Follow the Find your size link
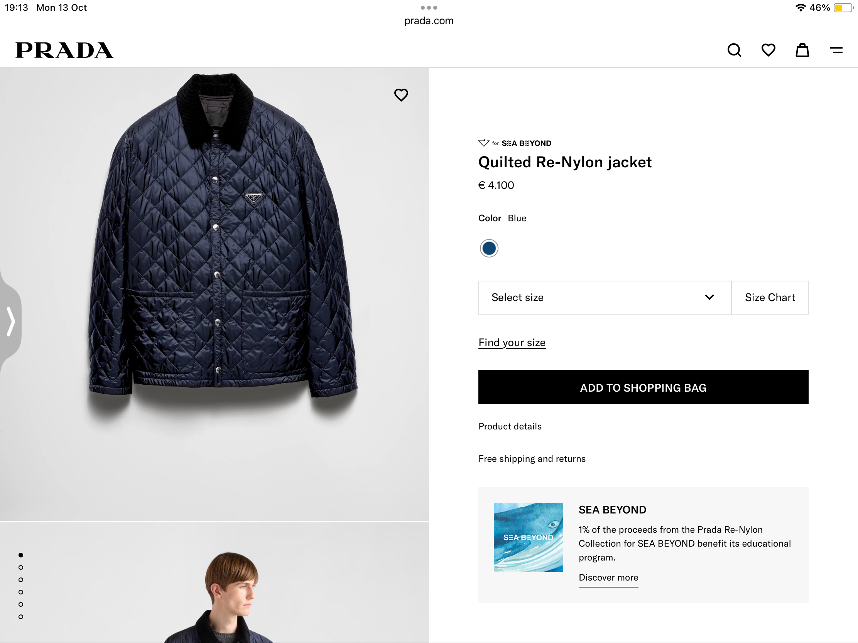 (512, 343)
